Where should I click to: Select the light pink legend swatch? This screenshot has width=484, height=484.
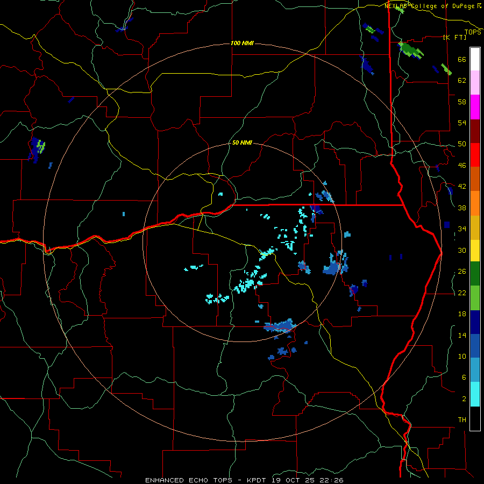tap(475, 83)
